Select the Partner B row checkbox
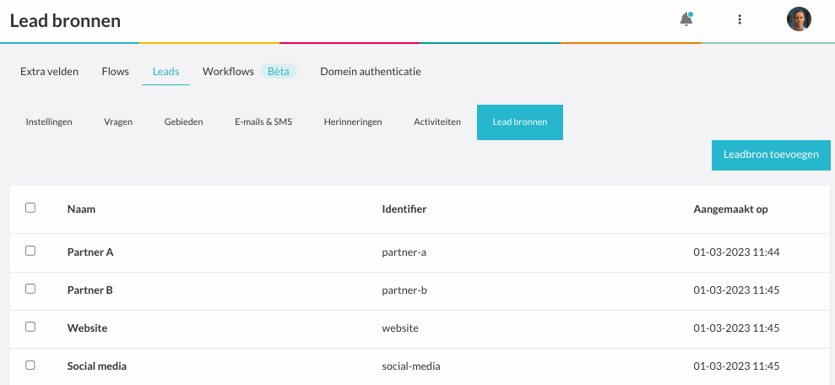 point(30,289)
